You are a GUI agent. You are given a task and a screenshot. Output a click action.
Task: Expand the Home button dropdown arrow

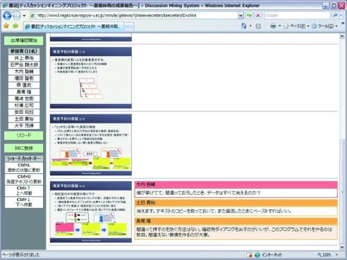pos(251,26)
